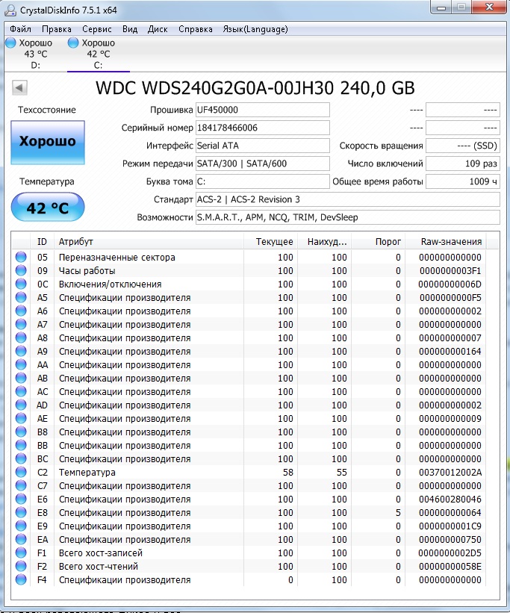Click the serial number field

[262, 128]
